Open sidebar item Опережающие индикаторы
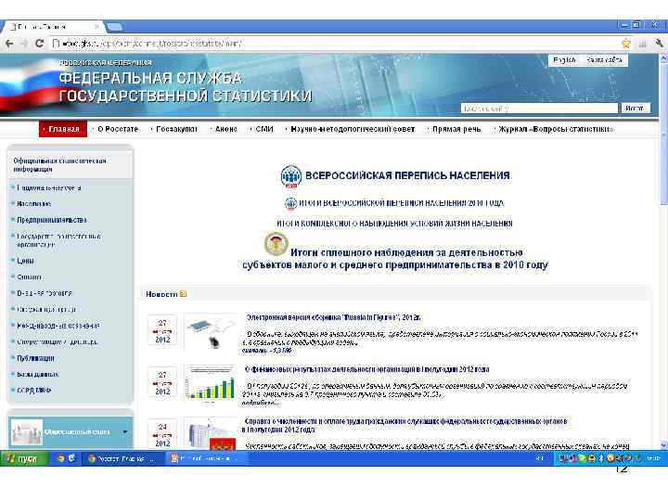Image resolution: width=668 pixels, height=501 pixels. pyautogui.click(x=58, y=342)
